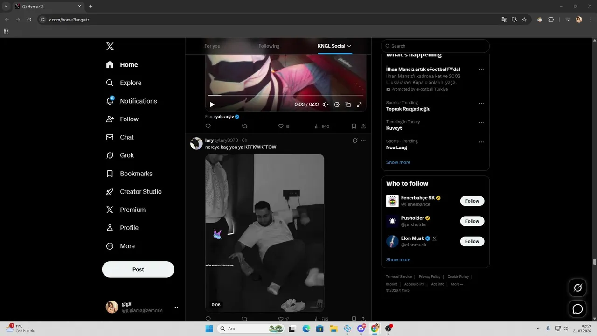Open Premium in the sidebar
This screenshot has height=336, width=597.
(125, 210)
